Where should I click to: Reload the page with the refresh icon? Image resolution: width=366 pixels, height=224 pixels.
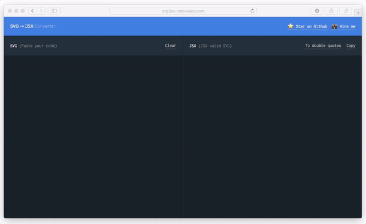coord(252,11)
